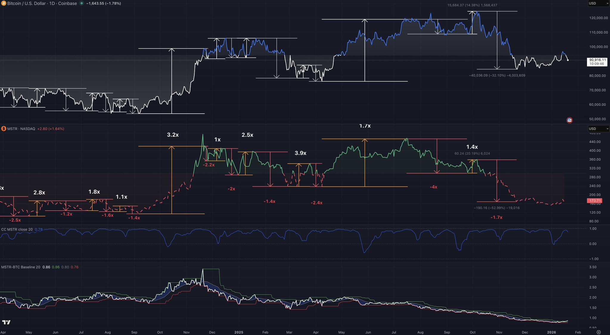Click the 100,000.00 price scale label
This screenshot has height=335, width=610.
click(598, 47)
